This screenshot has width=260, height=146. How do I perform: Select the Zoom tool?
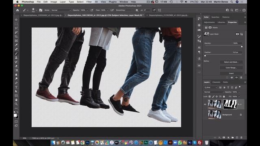pyautogui.click(x=16, y=104)
